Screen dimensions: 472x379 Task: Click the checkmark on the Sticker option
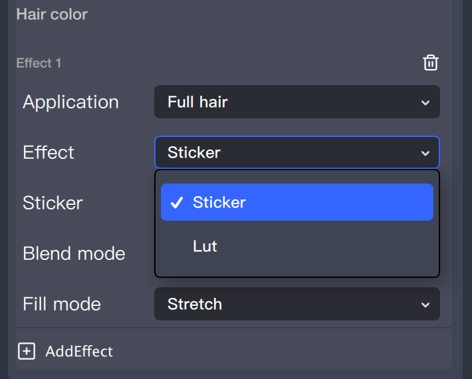pos(177,203)
